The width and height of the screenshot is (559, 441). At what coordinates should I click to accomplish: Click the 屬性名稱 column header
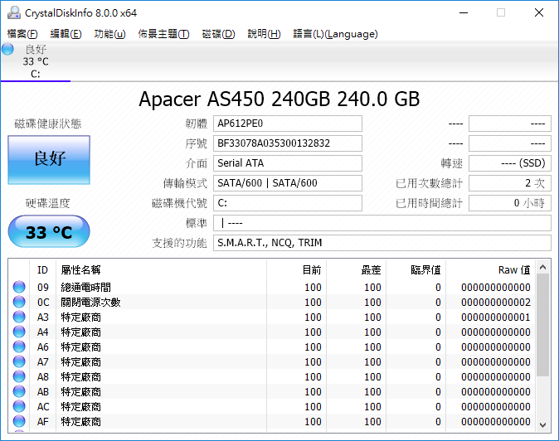[x=161, y=270]
